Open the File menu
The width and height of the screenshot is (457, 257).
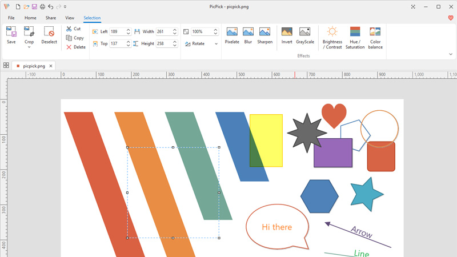tap(11, 18)
